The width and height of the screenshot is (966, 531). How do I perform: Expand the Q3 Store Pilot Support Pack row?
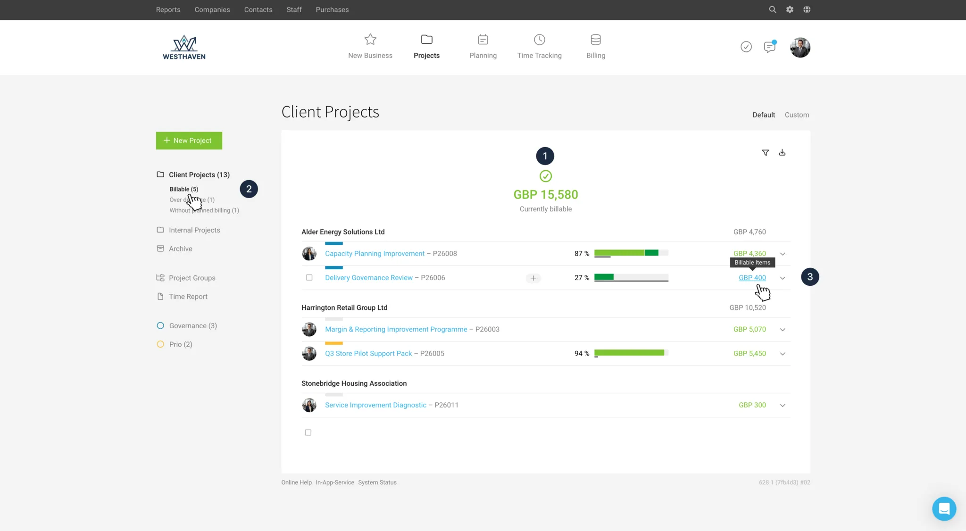click(x=782, y=353)
